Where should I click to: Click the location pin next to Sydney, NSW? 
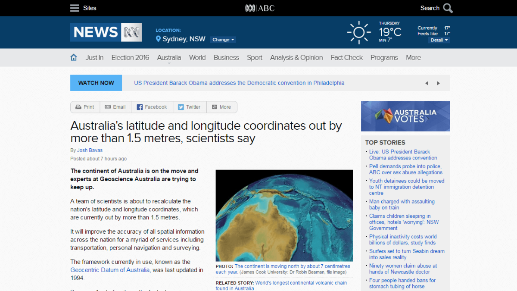158,39
